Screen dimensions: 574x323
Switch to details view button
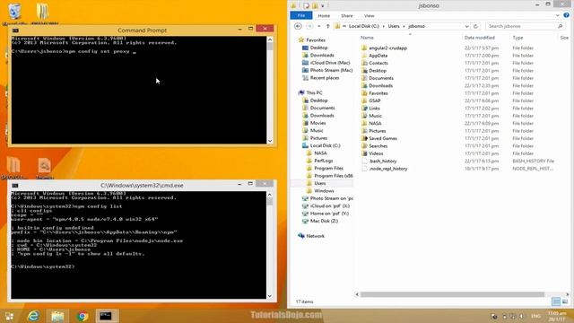[556, 301]
